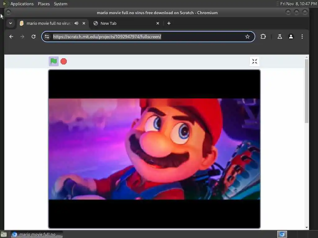Image resolution: width=318 pixels, height=238 pixels.
Task: Click the Mario video stage
Action: 154,149
